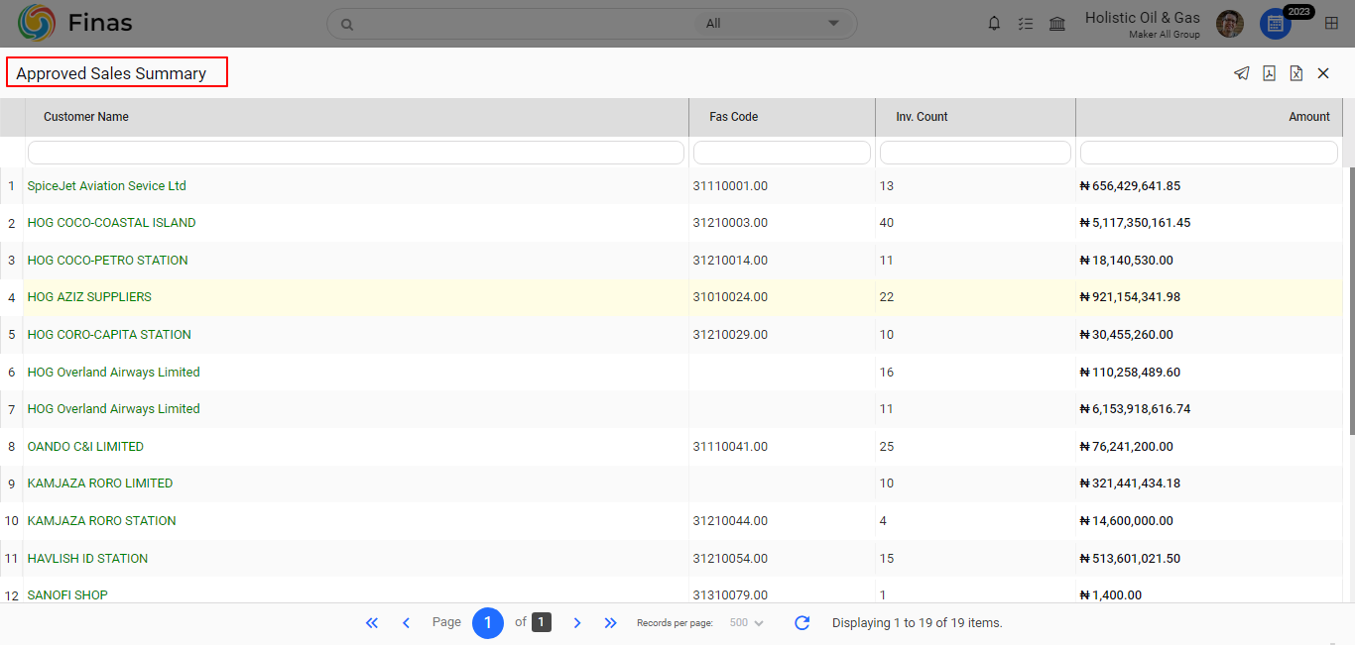Select invoice count 22 cell
The height and width of the screenshot is (645, 1355).
pyautogui.click(x=887, y=297)
